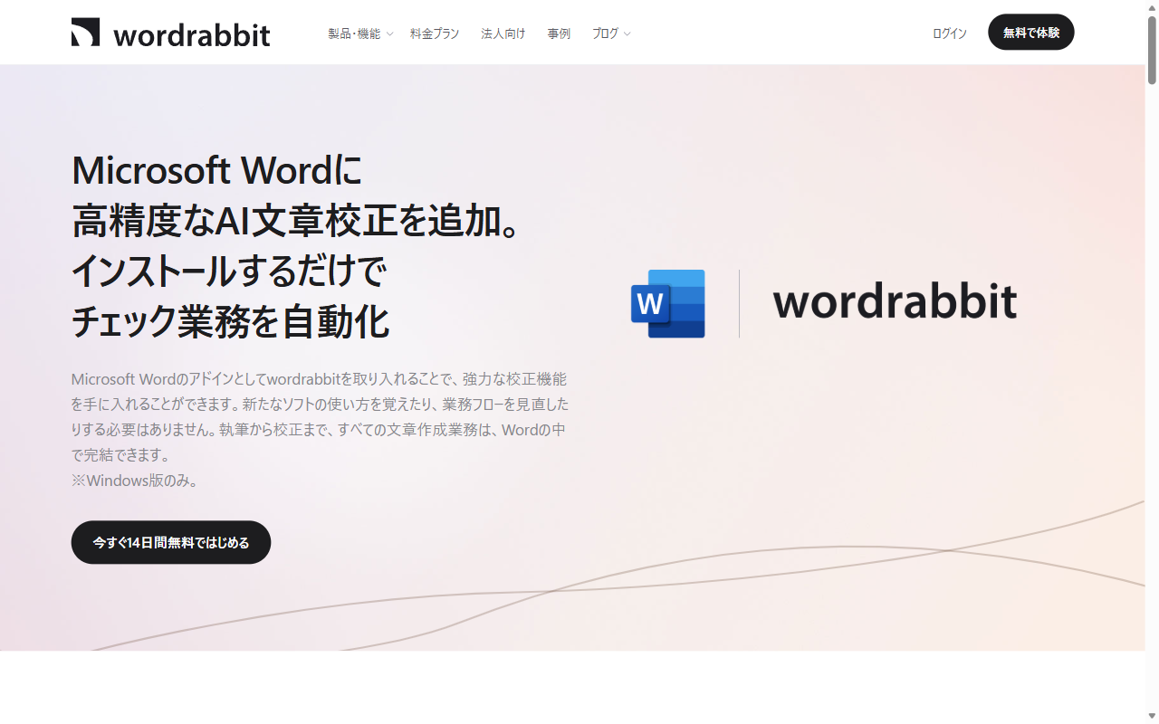1159x724 pixels.
Task: Click the text ※Windows版のみ。
Action: coord(135,481)
